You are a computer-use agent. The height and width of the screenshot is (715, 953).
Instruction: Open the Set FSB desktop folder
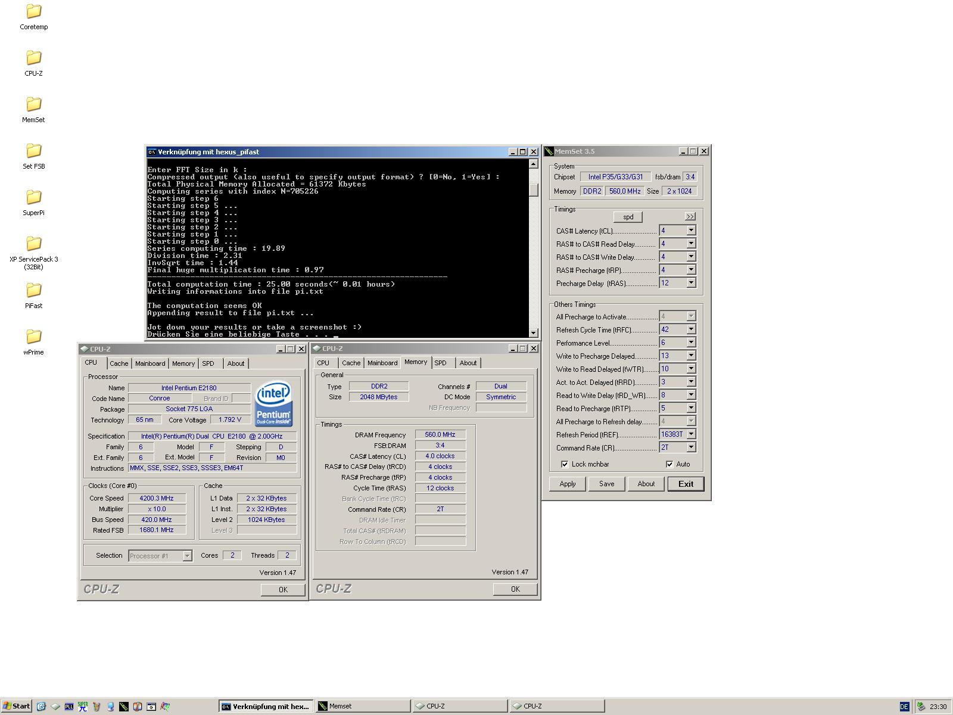[x=34, y=156]
